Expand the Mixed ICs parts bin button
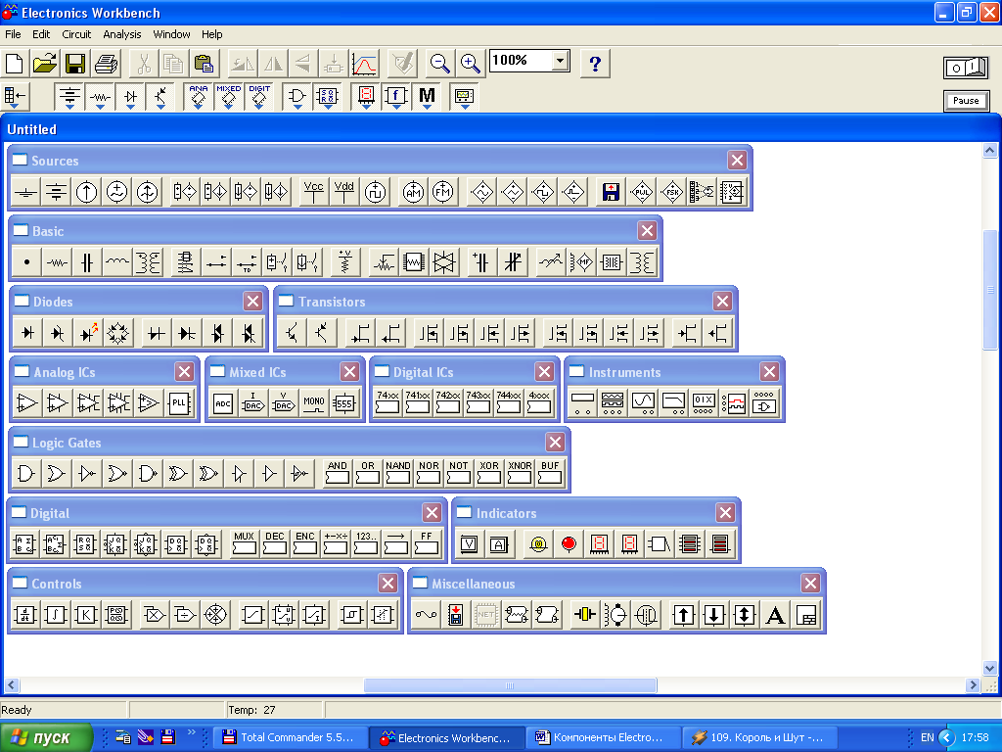1002x752 pixels. coord(229,97)
